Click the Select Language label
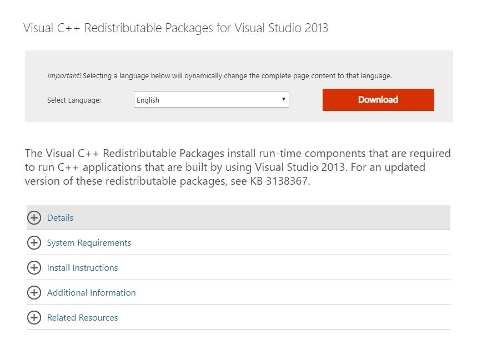Viewport: 497px width, 345px height. [74, 100]
